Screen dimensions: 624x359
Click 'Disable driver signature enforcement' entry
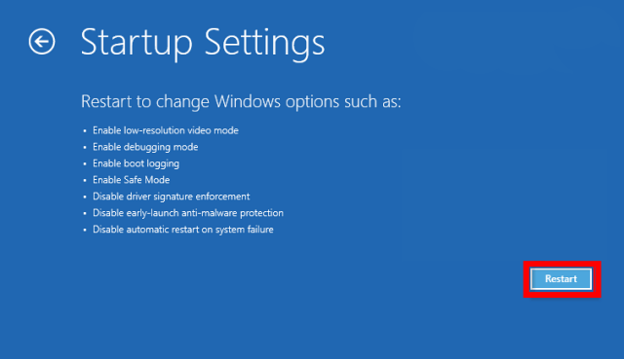(x=172, y=197)
